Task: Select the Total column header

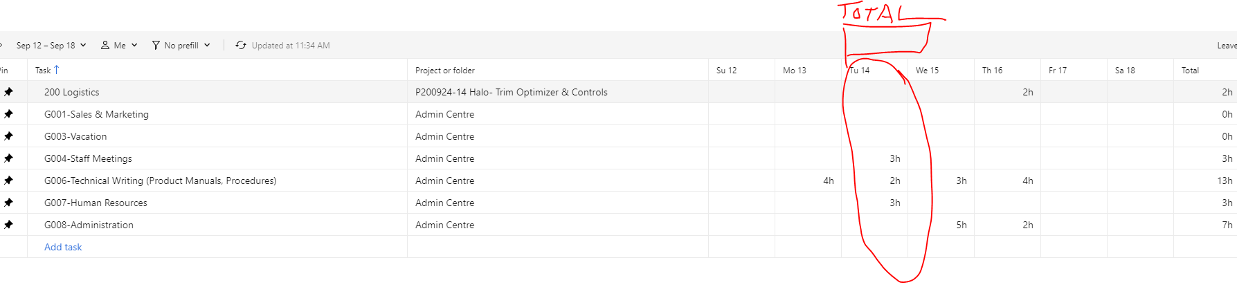Action: click(1190, 71)
